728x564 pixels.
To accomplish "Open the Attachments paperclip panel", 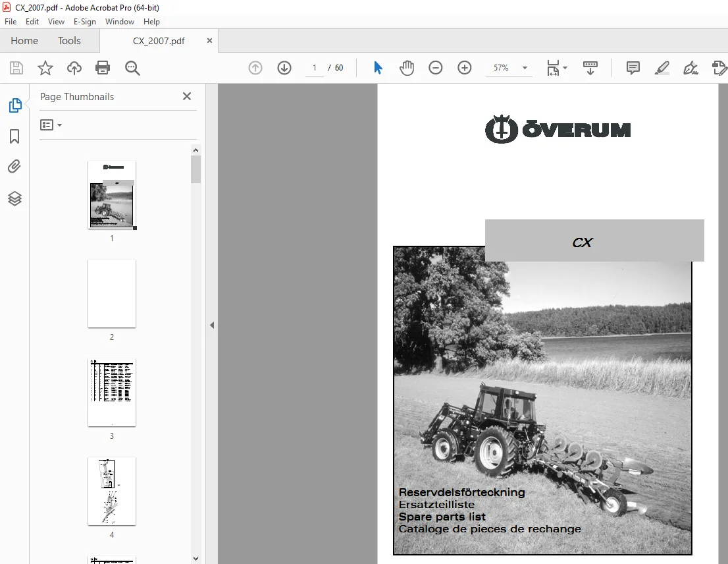I will tap(14, 166).
